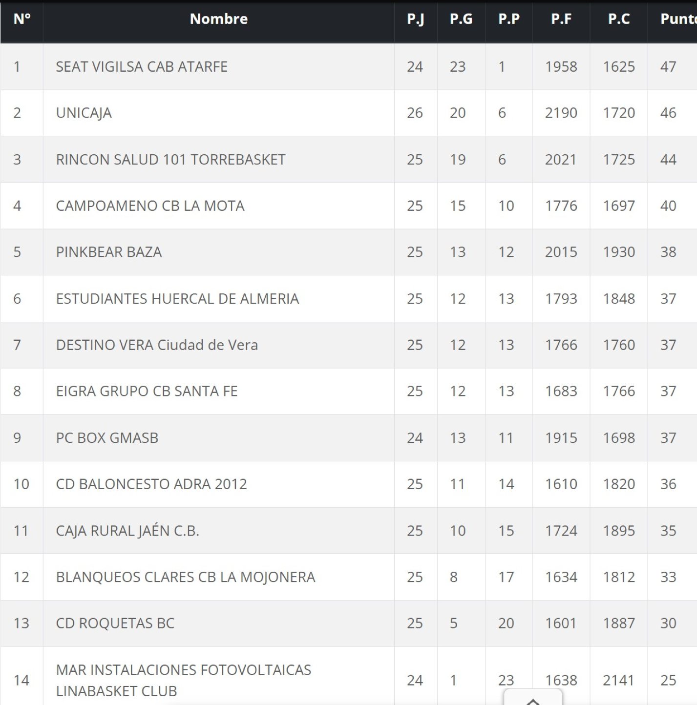
Task: Click the Nº column header
Action: [x=22, y=19]
